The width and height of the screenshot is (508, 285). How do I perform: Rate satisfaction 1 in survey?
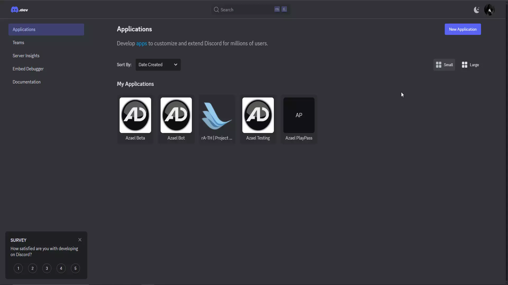[18, 268]
